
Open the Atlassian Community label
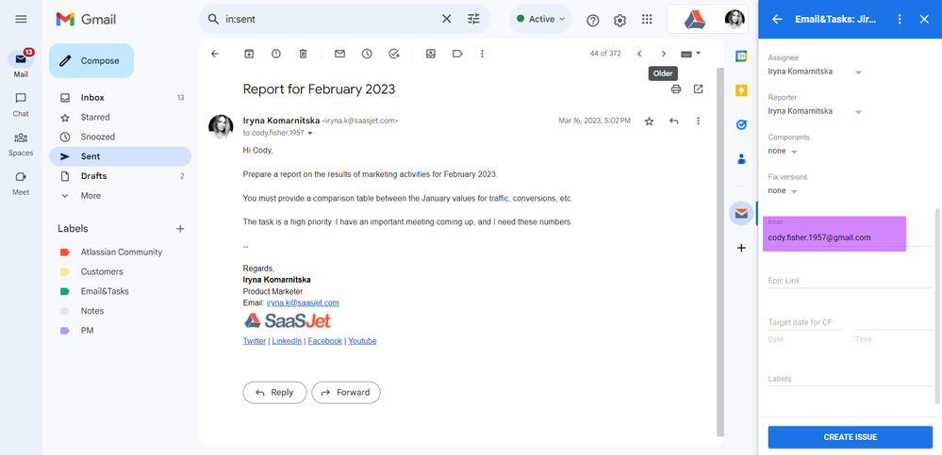coord(120,252)
